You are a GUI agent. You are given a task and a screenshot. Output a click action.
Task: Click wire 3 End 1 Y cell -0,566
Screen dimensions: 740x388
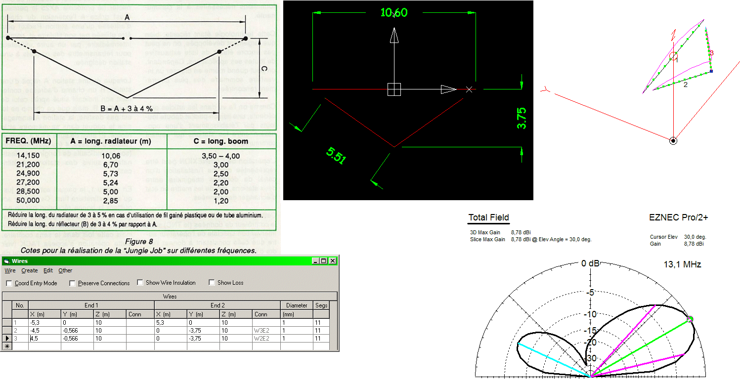pyautogui.click(x=77, y=339)
